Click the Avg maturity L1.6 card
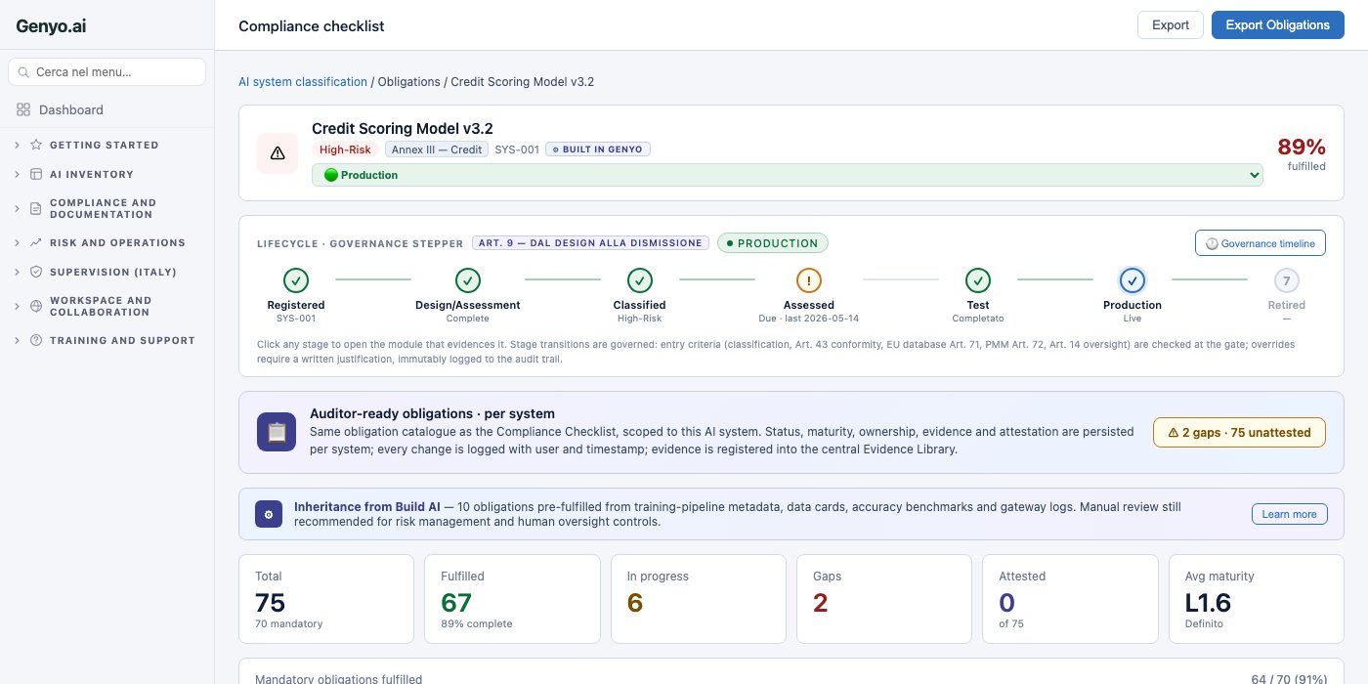 point(1257,599)
